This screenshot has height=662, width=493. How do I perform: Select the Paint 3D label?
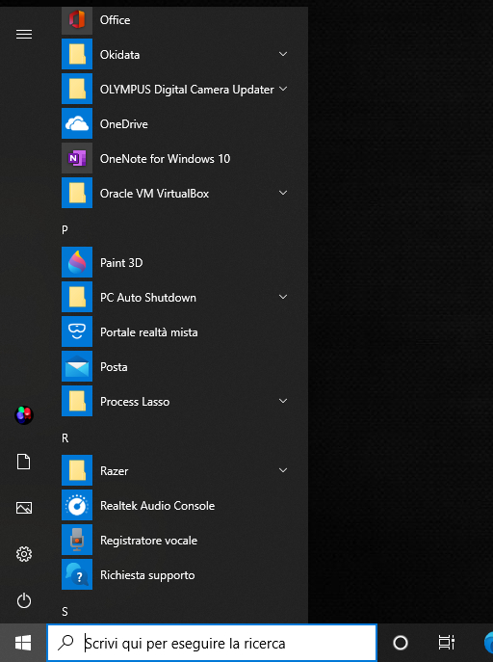(121, 263)
